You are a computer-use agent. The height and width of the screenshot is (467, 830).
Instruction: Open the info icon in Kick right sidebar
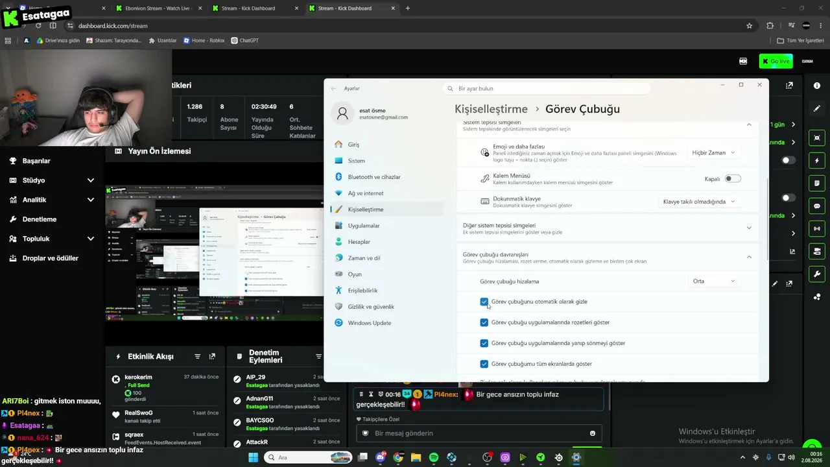pos(816,86)
